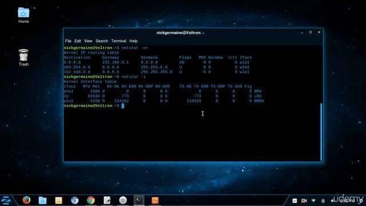This screenshot has width=366, height=206.
Task: Open the blue Files folder taskbar icon
Action: pos(42,200)
